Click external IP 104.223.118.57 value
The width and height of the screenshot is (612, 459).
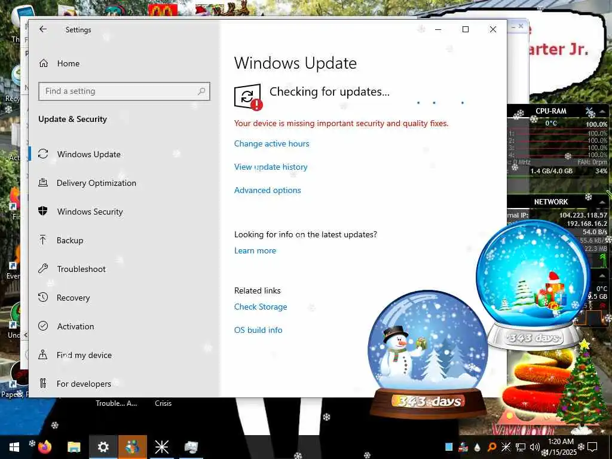(x=583, y=215)
